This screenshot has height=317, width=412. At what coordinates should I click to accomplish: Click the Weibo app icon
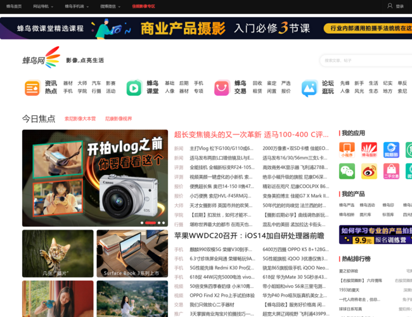[x=369, y=171]
